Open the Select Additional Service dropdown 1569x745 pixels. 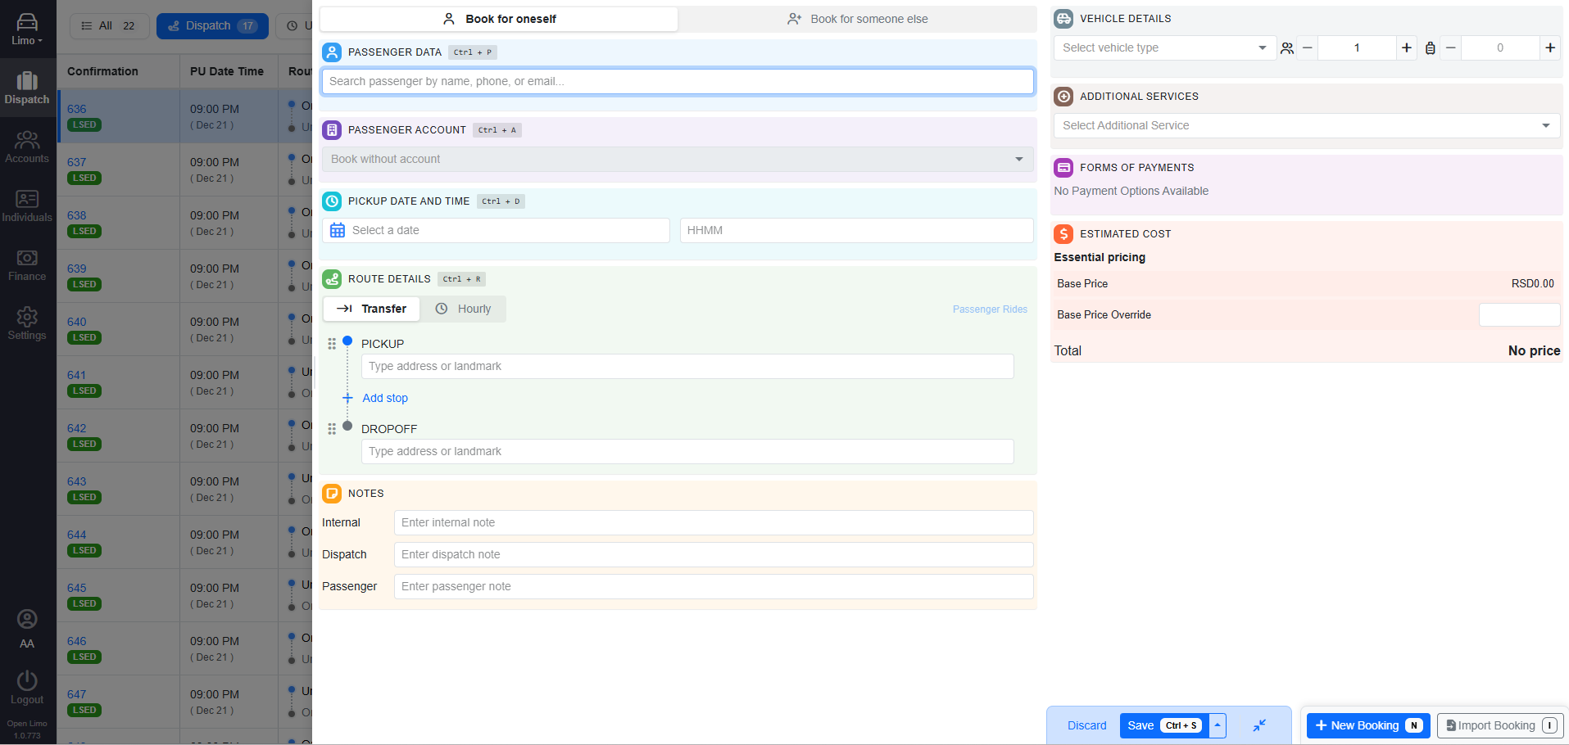[x=1305, y=125]
